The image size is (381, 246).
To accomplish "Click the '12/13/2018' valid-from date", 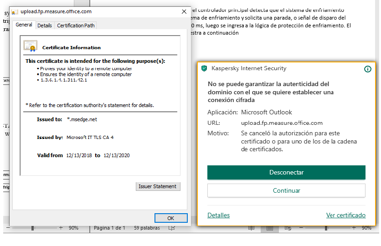I will click(79, 155).
